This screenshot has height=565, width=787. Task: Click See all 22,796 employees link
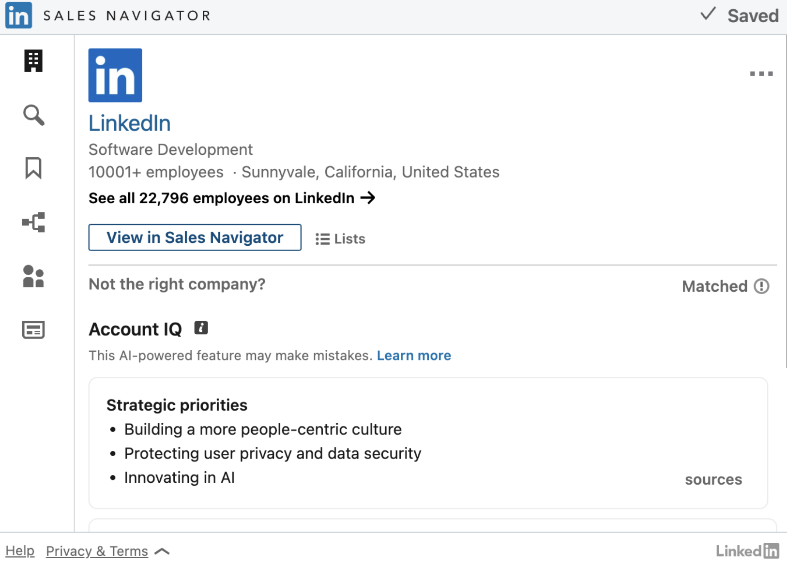[231, 198]
